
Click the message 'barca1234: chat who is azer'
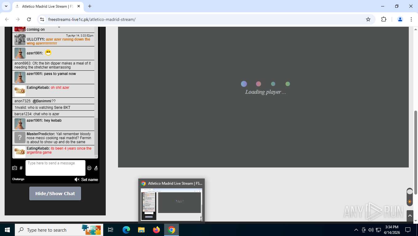53,114
